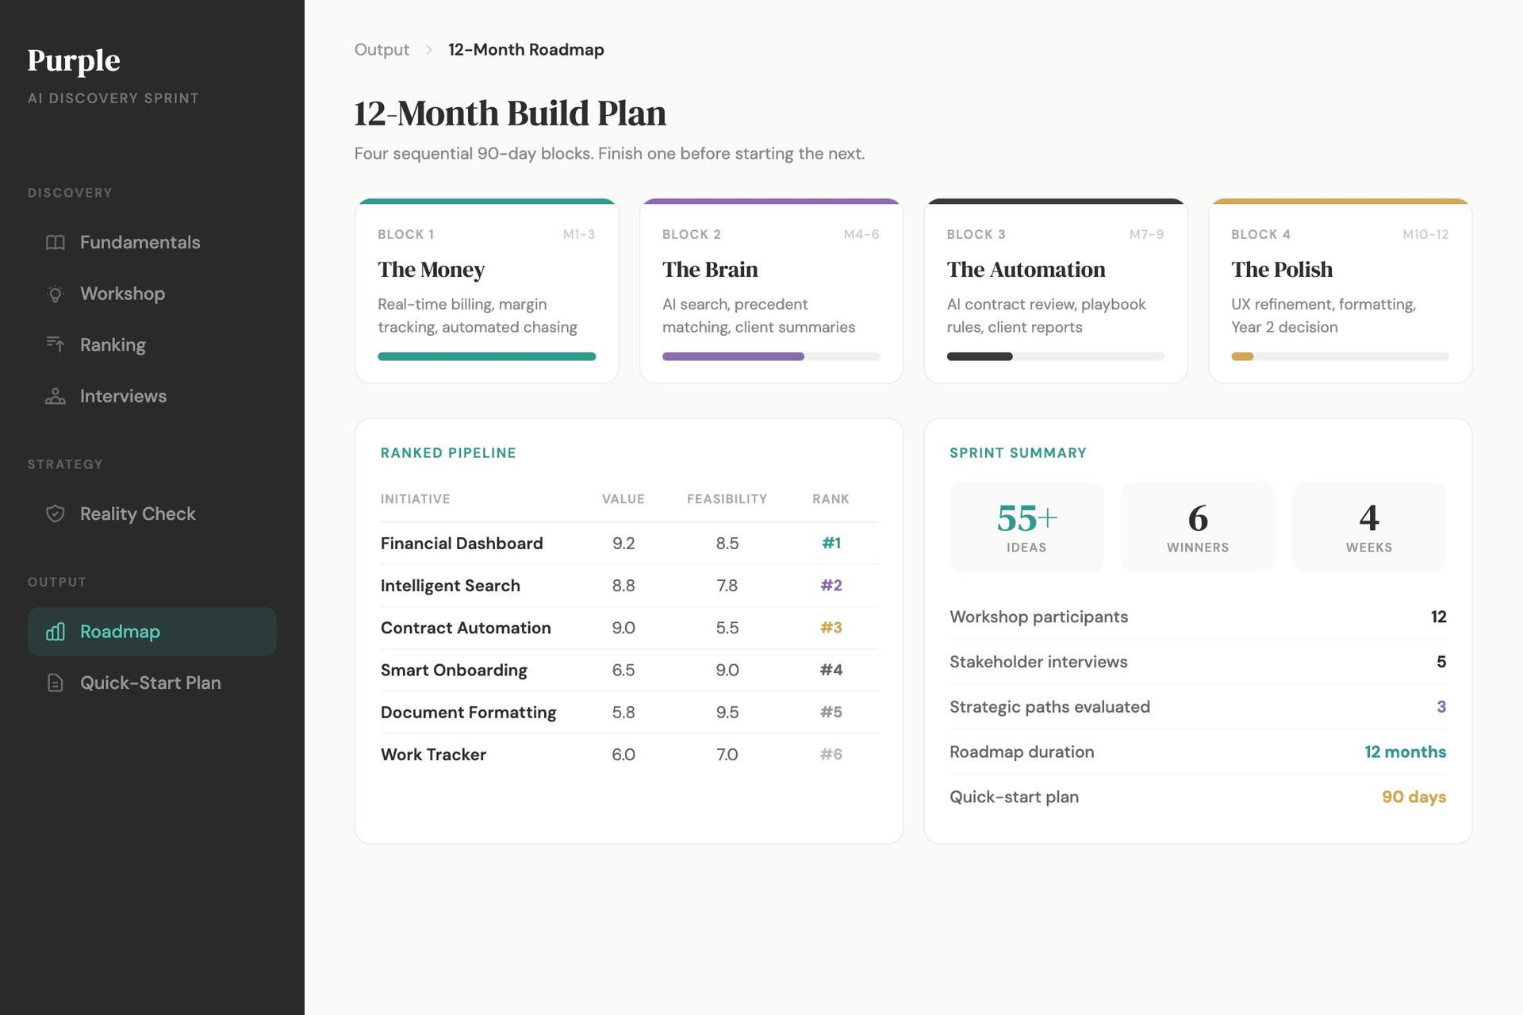Open the Block 1 The Money card
The width and height of the screenshot is (1523, 1015).
[486, 290]
